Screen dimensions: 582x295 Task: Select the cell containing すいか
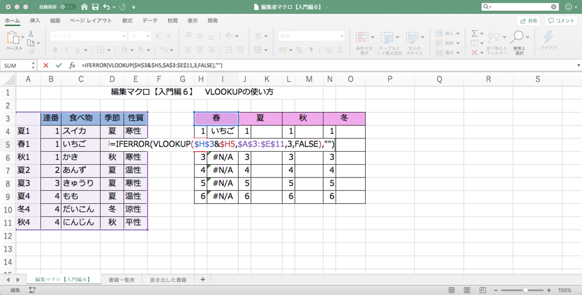[x=81, y=130]
